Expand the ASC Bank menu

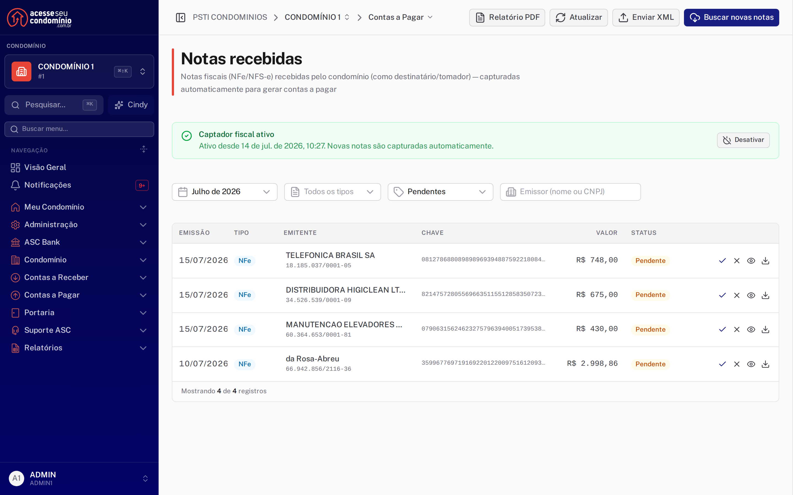(x=79, y=242)
